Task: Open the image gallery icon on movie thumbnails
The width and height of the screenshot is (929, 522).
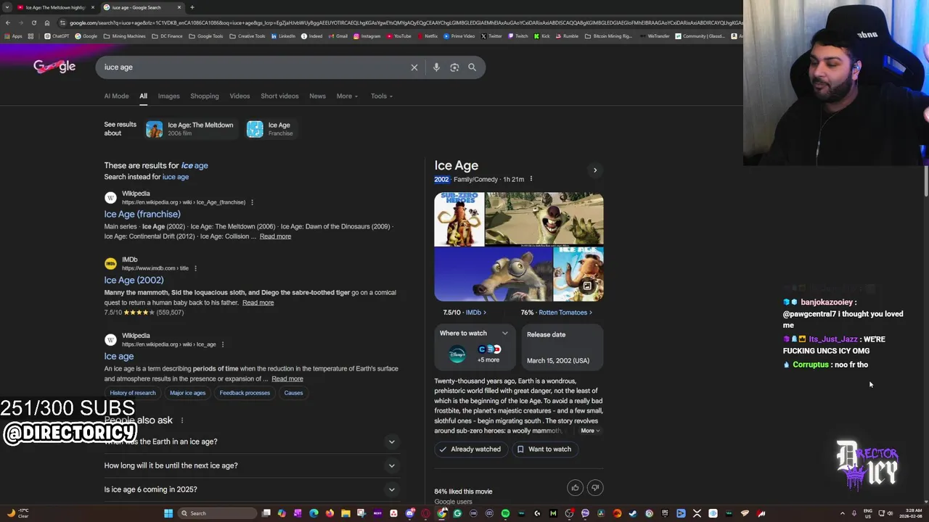Action: point(587,286)
